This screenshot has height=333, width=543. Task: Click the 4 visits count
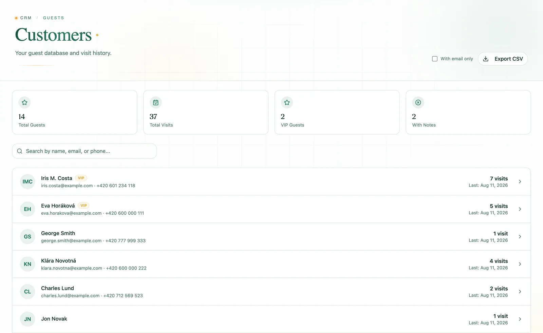click(499, 261)
